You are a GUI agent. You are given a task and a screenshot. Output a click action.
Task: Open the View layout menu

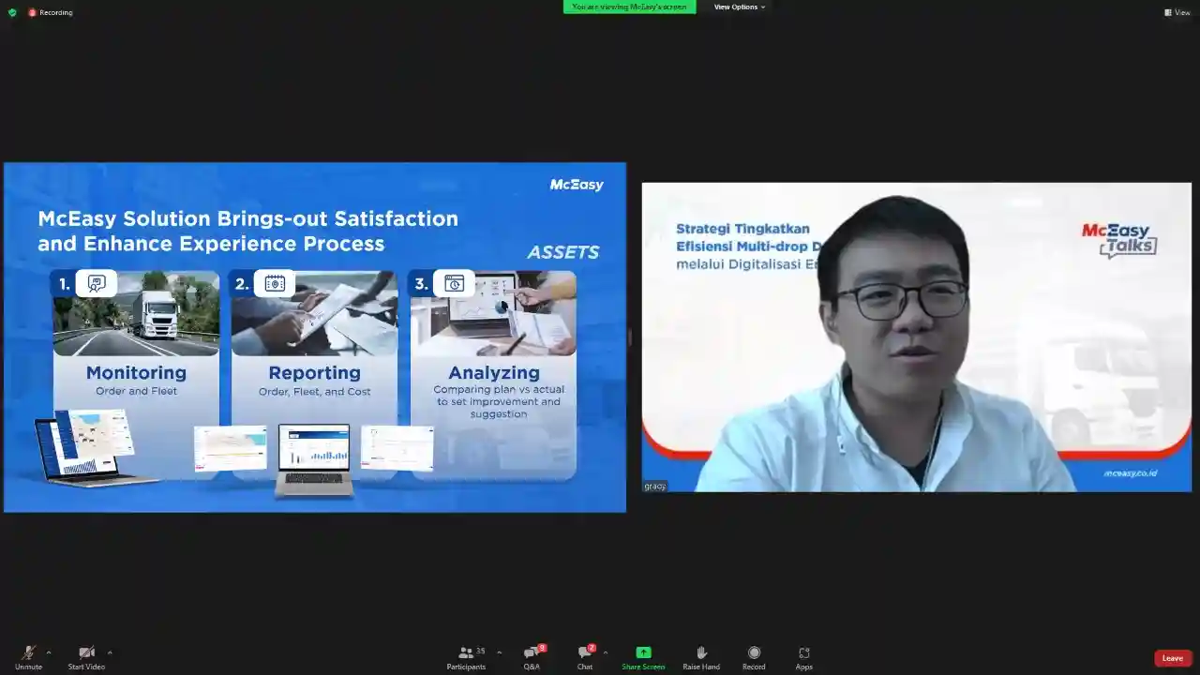(x=1177, y=12)
